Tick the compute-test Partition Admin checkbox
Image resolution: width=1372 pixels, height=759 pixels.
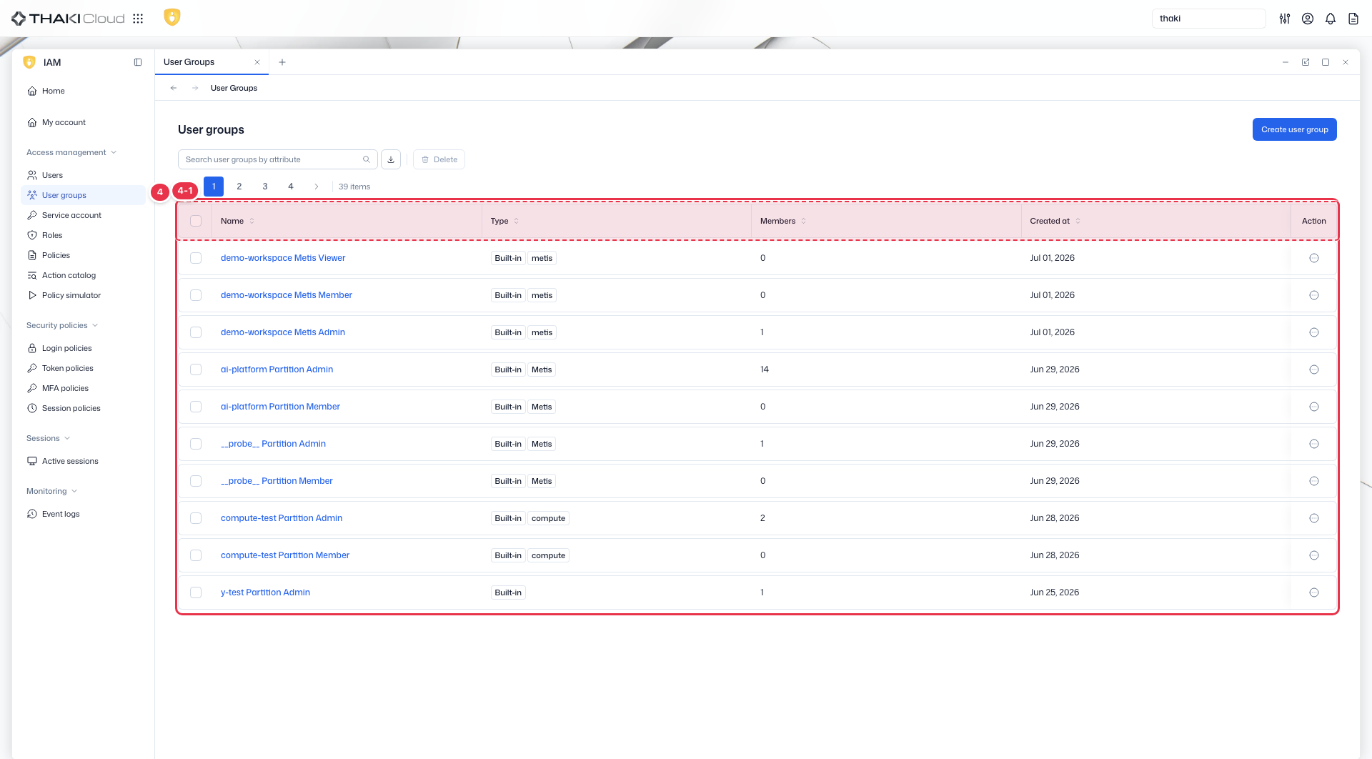click(x=196, y=518)
